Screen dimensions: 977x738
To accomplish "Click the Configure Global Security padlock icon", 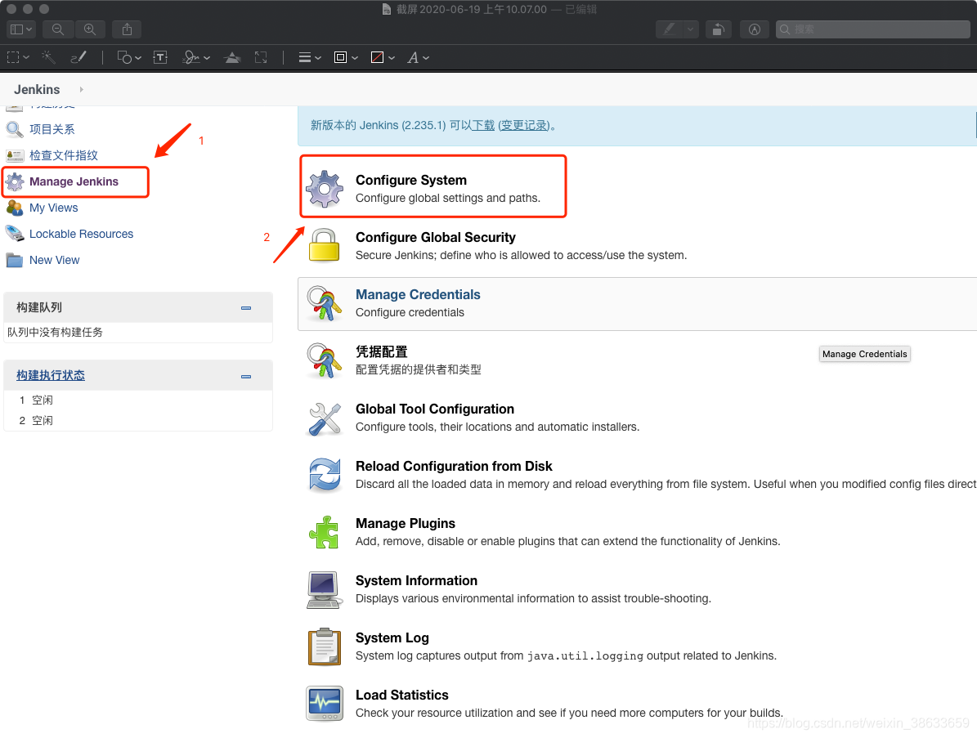I will [x=325, y=245].
